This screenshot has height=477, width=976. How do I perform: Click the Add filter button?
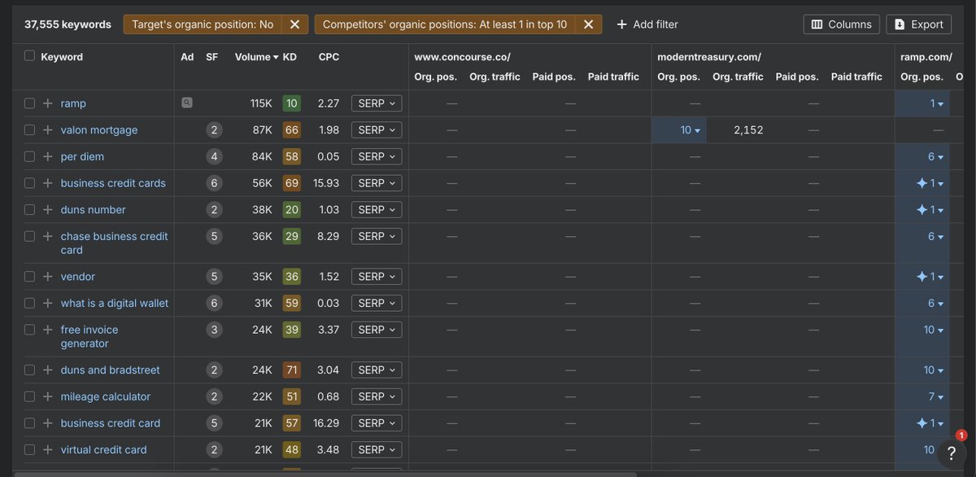point(647,24)
